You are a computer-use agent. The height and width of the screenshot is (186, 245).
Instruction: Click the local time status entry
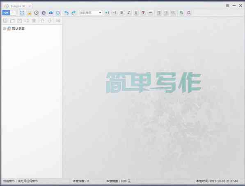click(217, 181)
